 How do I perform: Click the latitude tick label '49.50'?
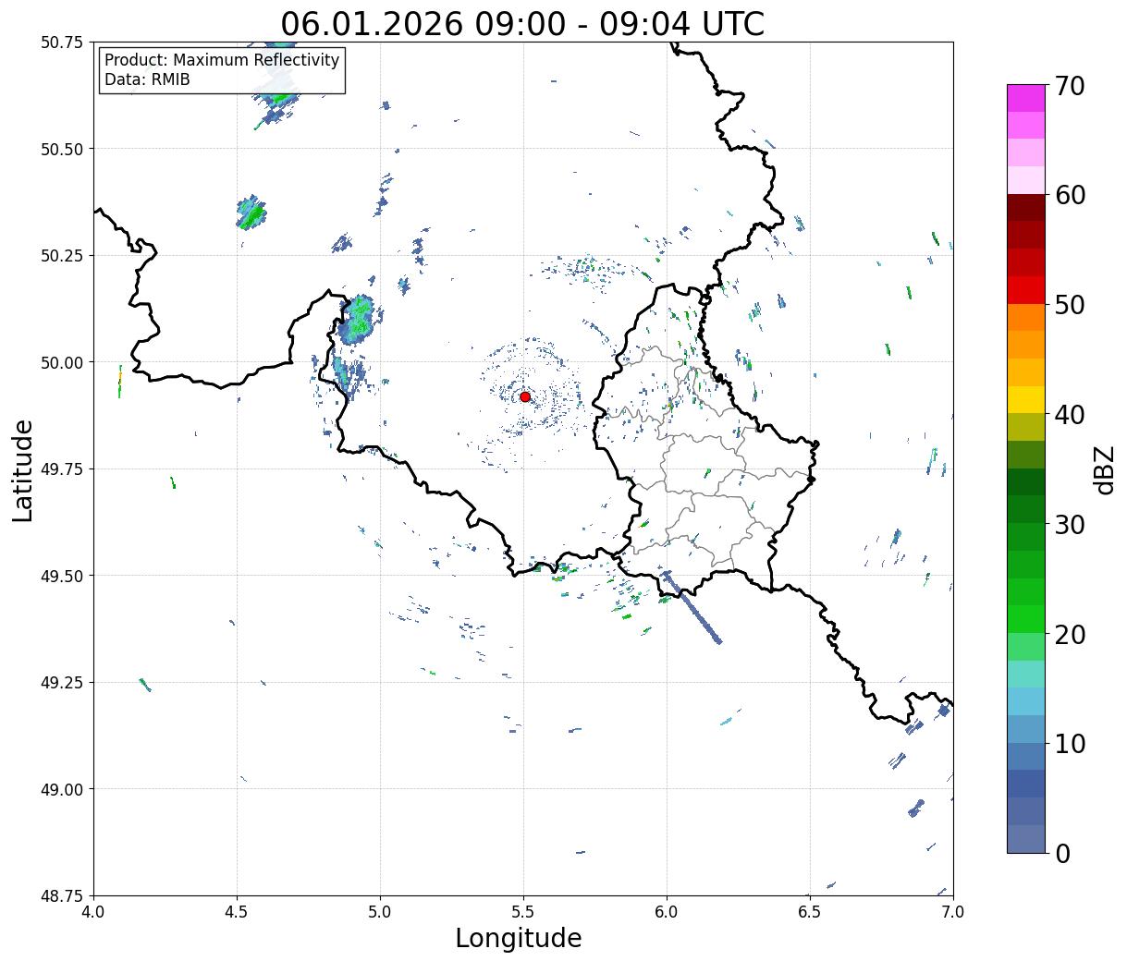(x=61, y=576)
